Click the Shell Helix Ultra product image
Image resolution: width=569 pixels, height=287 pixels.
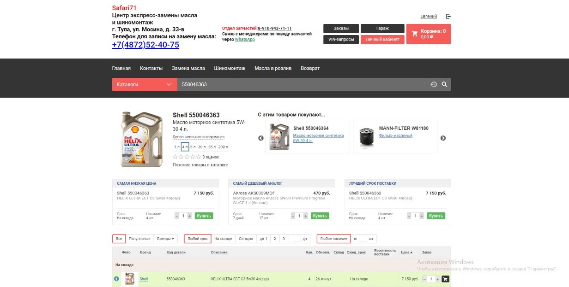coord(141,139)
